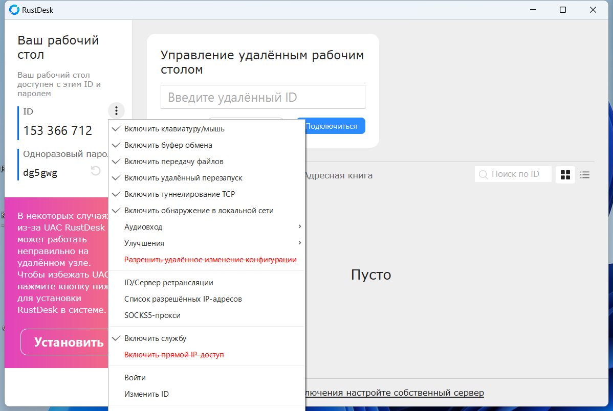Minimize the RustDesk window
This screenshot has width=613, height=411.
[x=533, y=10]
